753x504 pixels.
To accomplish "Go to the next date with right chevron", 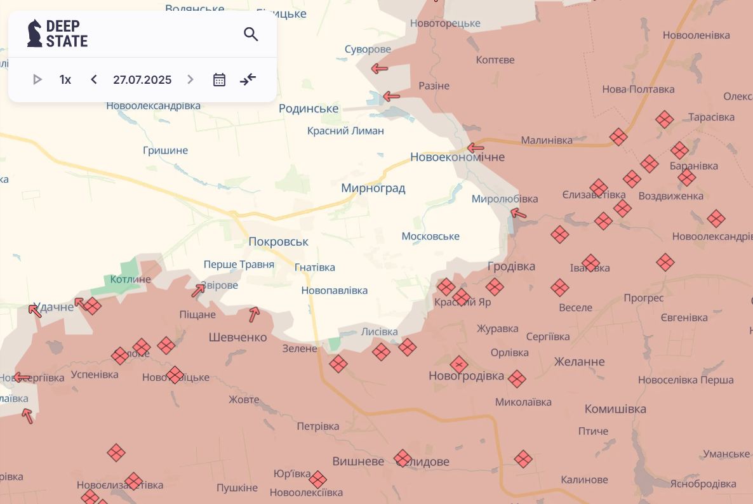I will [190, 79].
